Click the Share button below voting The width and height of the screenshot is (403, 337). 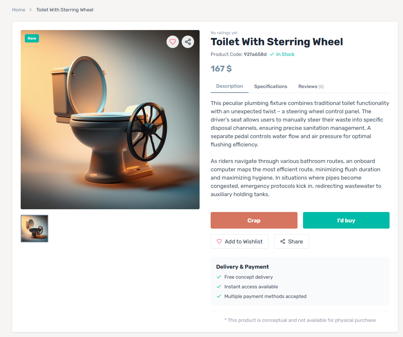291,241
